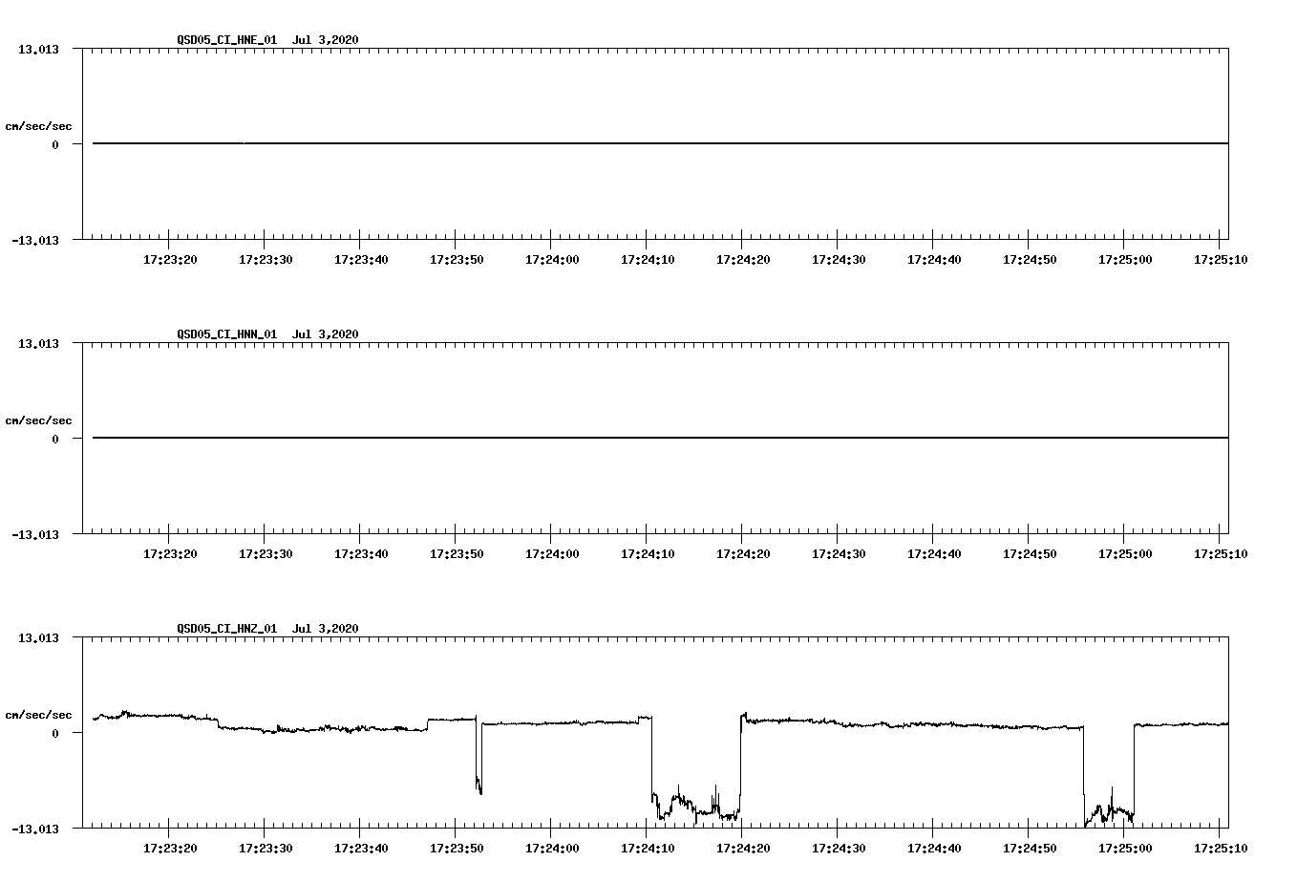Click the QSD05_CI_HNN_01 plot title
Image resolution: width=1297 pixels, height=883 pixels.
(268, 334)
